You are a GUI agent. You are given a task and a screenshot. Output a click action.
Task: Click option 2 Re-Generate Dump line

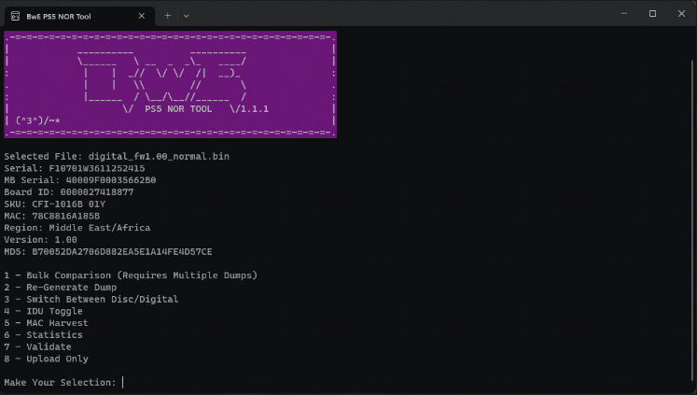point(61,288)
